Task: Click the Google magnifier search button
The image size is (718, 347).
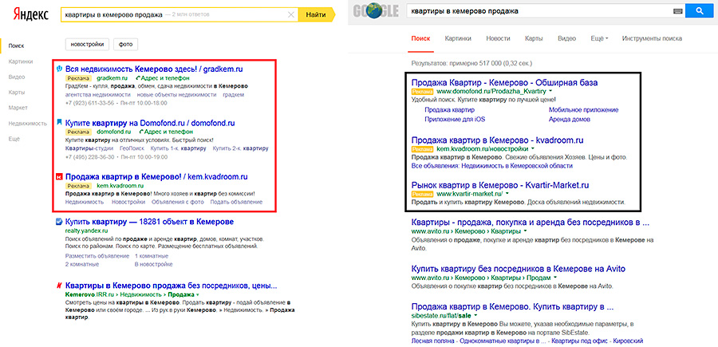Action: click(x=699, y=11)
